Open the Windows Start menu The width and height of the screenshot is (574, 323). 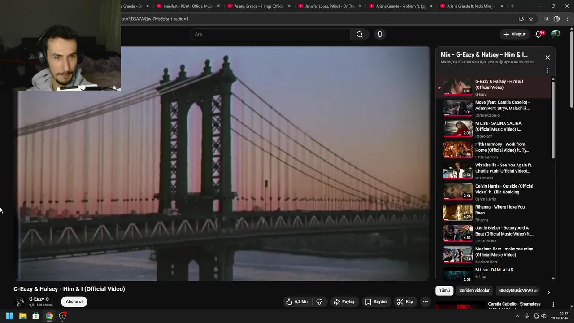(x=9, y=316)
